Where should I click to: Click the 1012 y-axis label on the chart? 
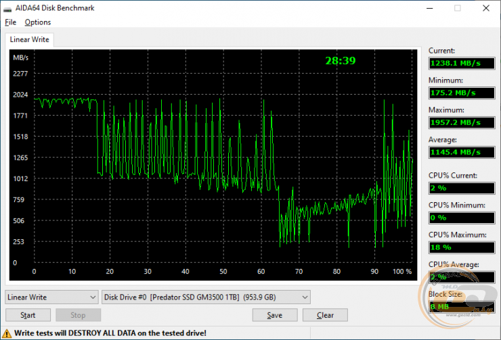click(x=20, y=178)
